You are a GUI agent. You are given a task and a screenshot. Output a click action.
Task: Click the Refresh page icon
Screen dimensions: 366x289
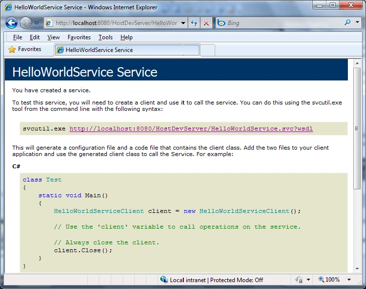(x=194, y=23)
